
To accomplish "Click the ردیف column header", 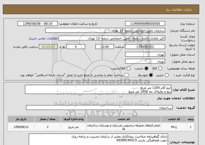I will point(191,119).
